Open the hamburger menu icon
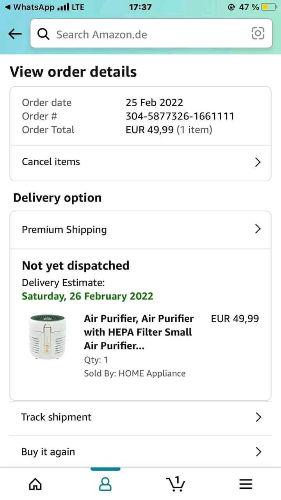 pos(245,484)
